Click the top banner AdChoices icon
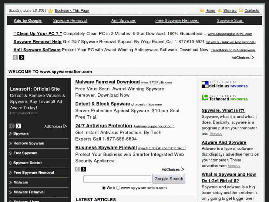 click(252, 57)
